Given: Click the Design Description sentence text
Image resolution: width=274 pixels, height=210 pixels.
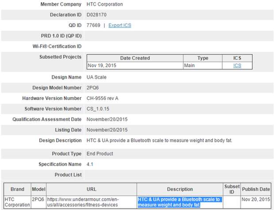Looking at the screenshot, I should [x=160, y=141].
